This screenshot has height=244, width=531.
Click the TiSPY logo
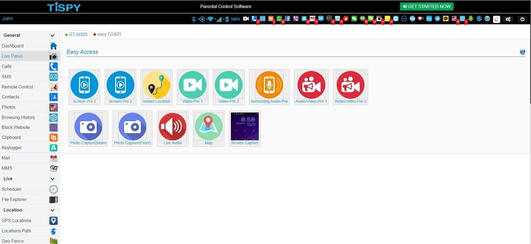point(64,7)
